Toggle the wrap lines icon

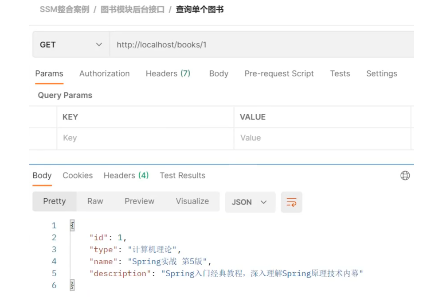[x=291, y=202]
